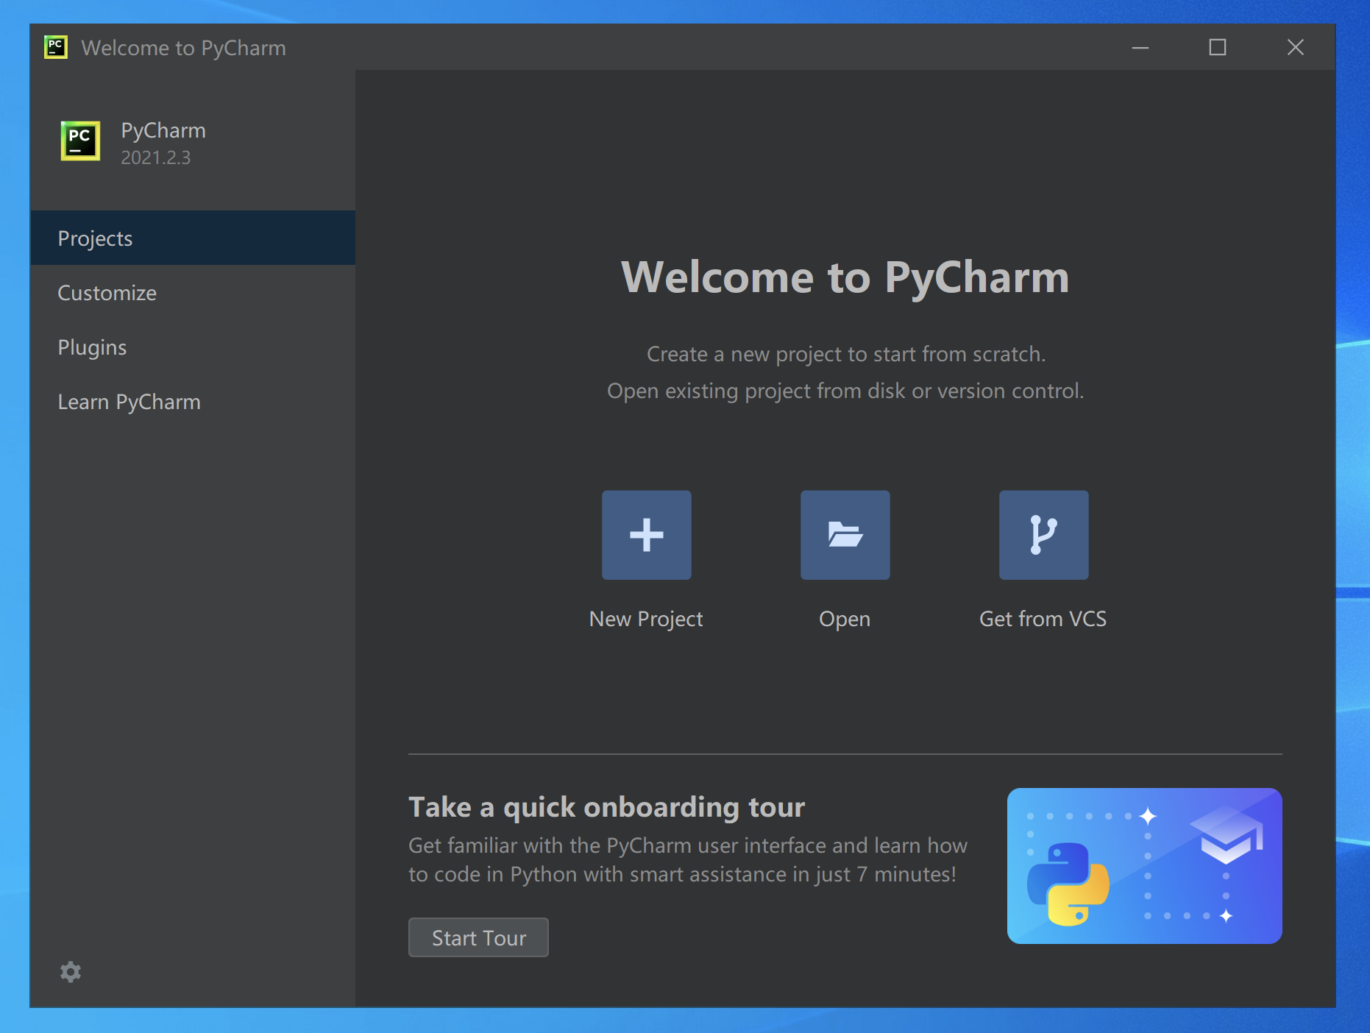Screen dimensions: 1370x1033
Task: Click the 'Take a quick onboarding tour' heading
Action: 607,807
